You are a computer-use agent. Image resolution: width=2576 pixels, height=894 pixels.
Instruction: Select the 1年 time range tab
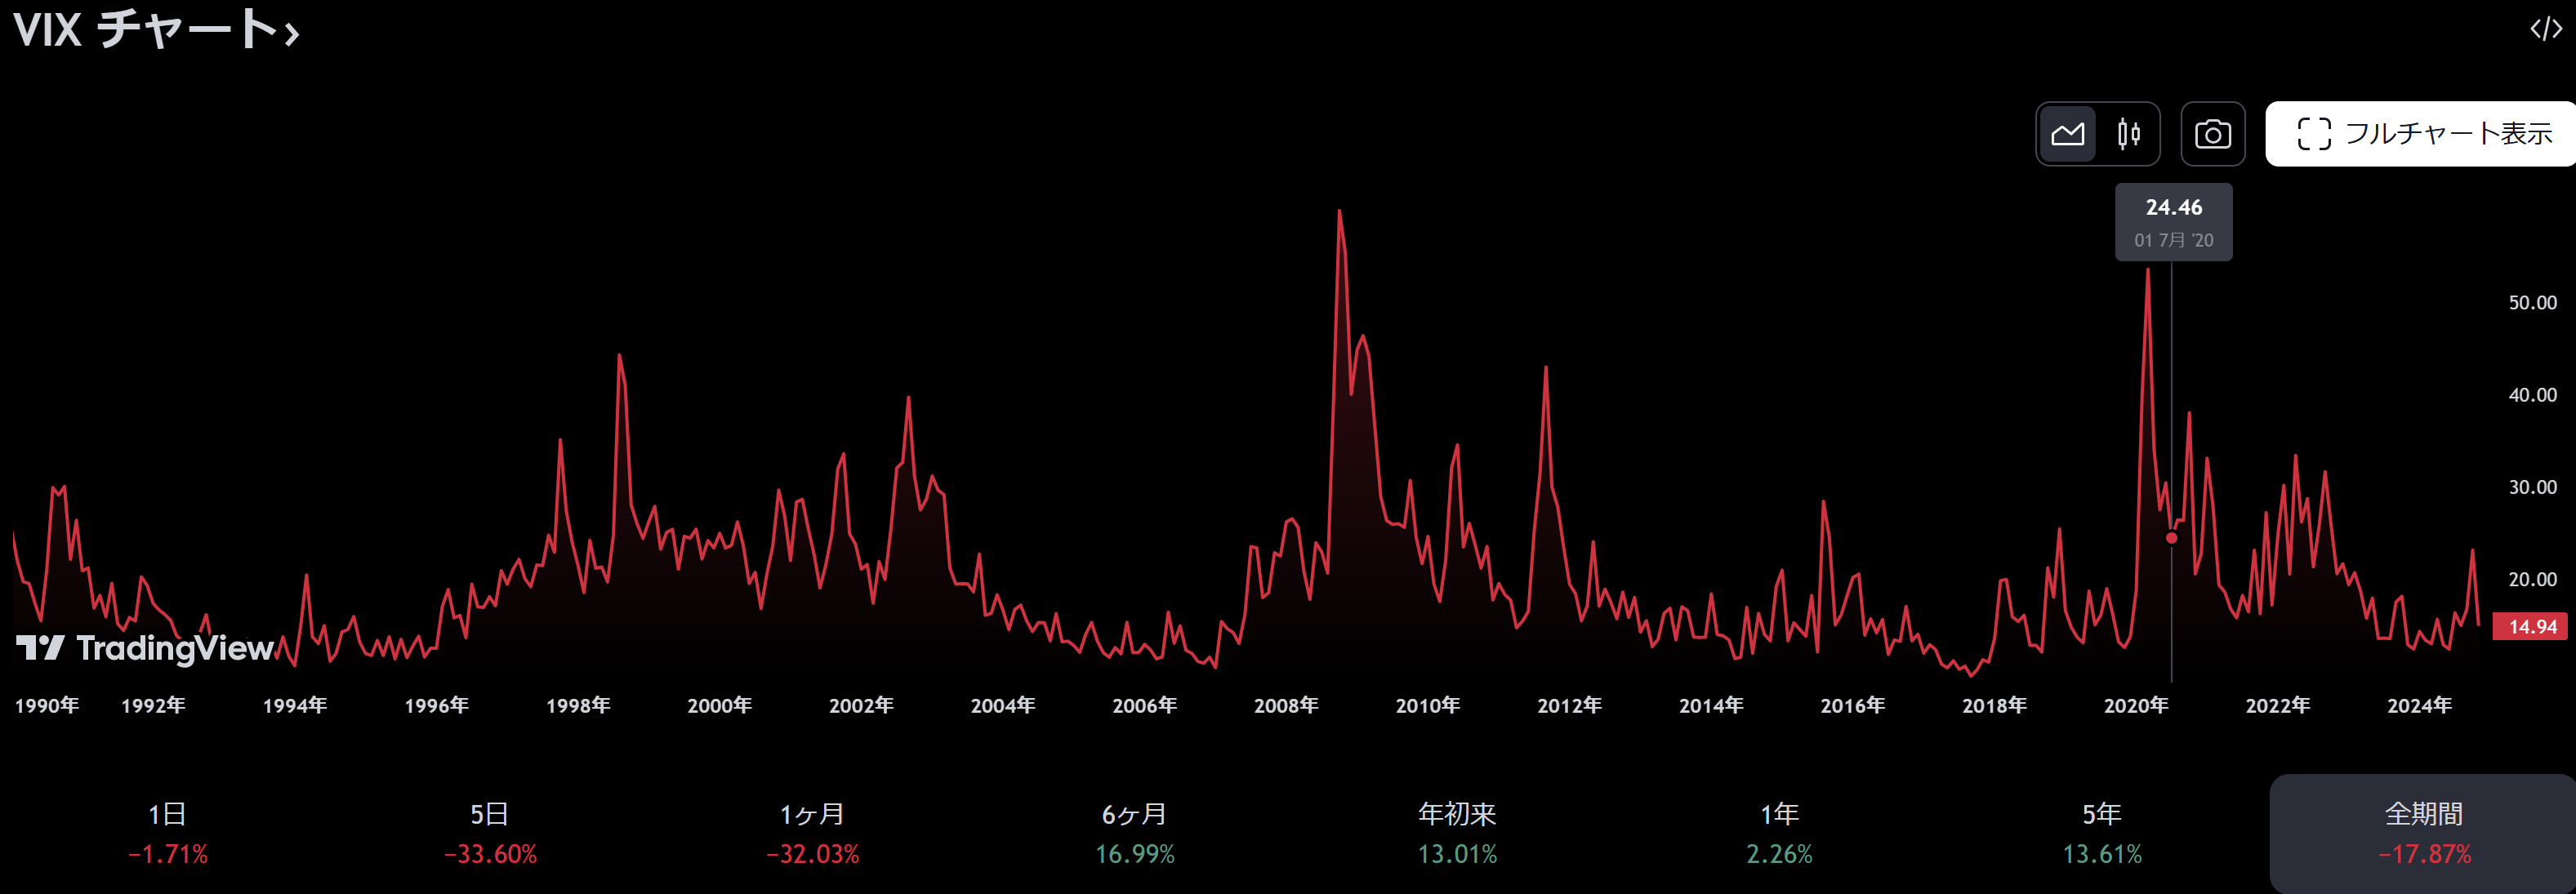tap(1779, 833)
